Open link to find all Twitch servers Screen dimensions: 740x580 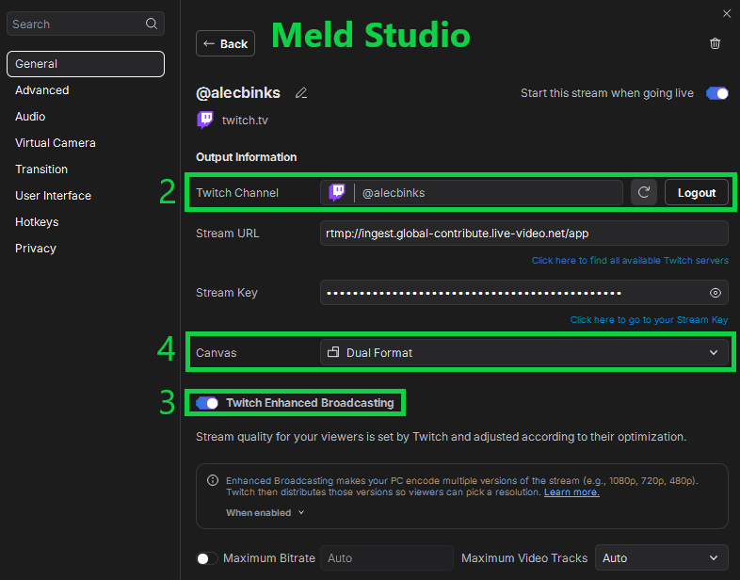coord(630,261)
